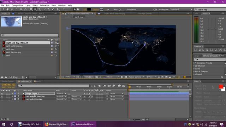Click the 8 bpc color depth button

[15, 77]
